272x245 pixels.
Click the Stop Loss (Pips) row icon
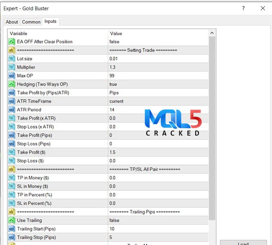pos(11,144)
